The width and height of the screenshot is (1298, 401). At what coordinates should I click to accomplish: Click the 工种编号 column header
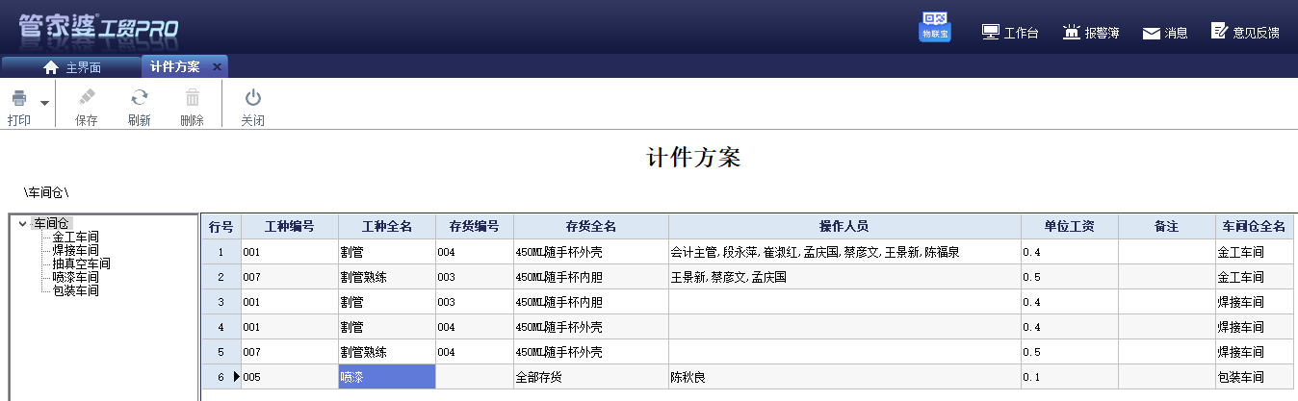point(289,227)
